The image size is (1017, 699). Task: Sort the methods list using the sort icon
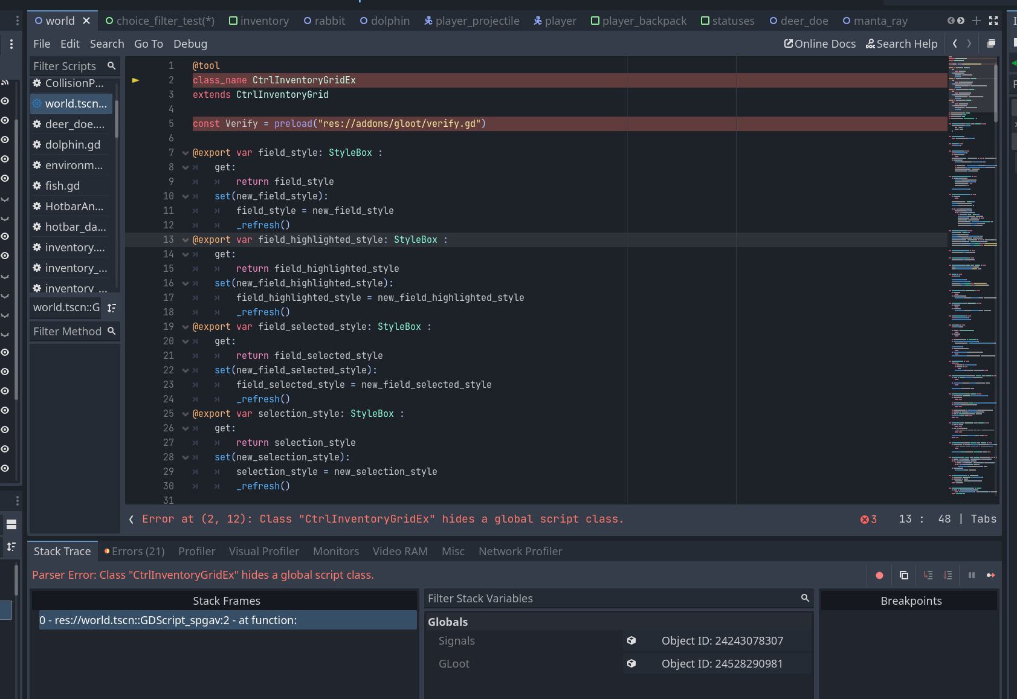pos(111,308)
